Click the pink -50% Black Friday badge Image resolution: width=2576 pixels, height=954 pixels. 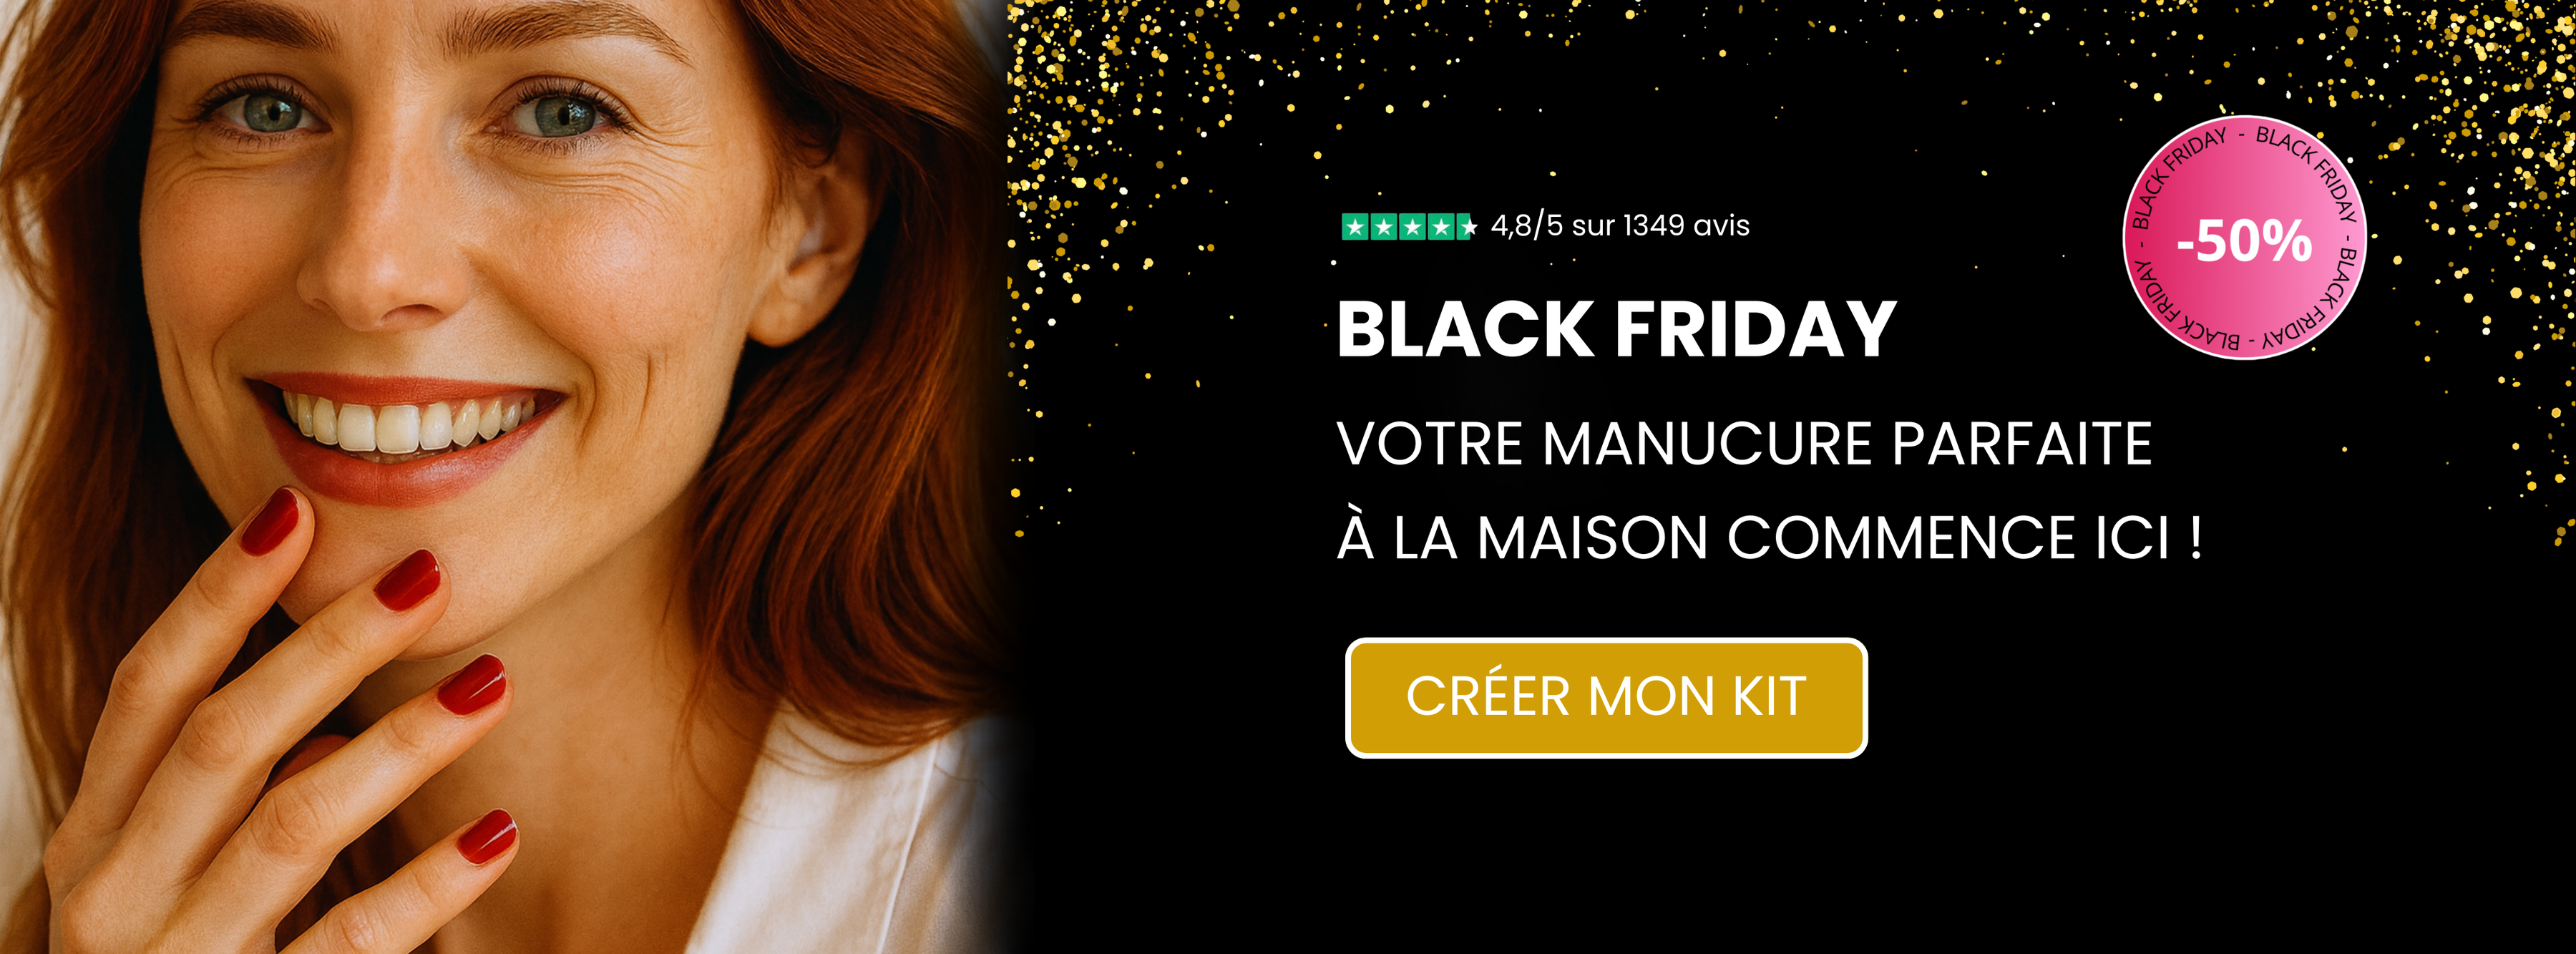tap(2244, 237)
